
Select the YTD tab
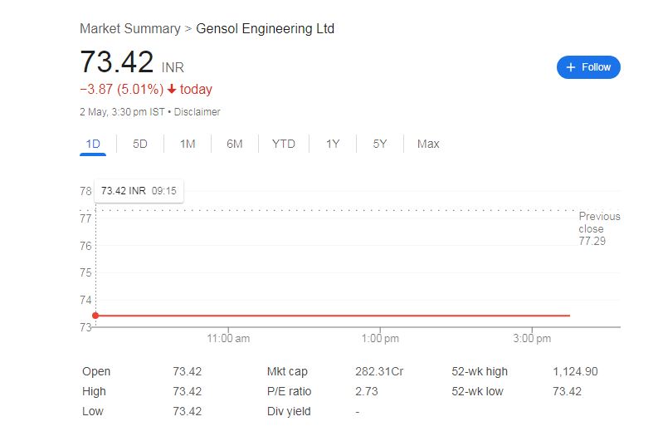pos(283,144)
